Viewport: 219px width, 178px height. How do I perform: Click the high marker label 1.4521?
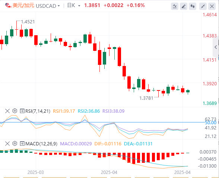pyautogui.click(x=28, y=22)
